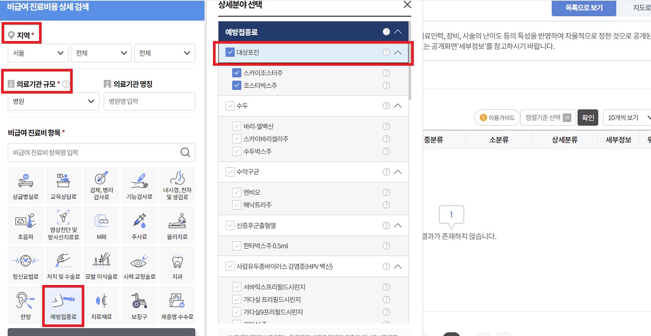Select the 초음파 (ultrasound) category icon

(25, 225)
